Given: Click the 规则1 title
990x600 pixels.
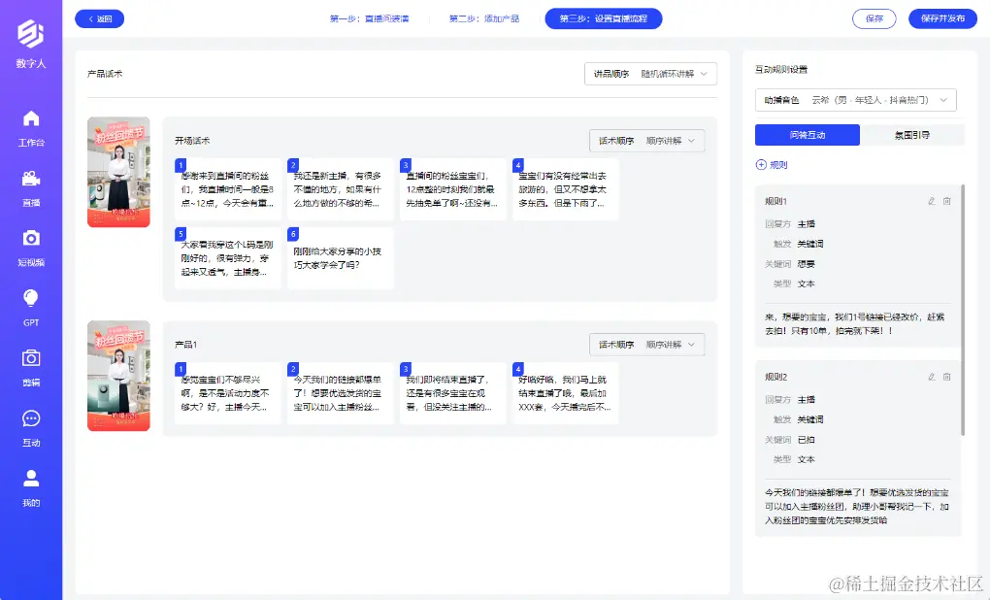Looking at the screenshot, I should (775, 201).
